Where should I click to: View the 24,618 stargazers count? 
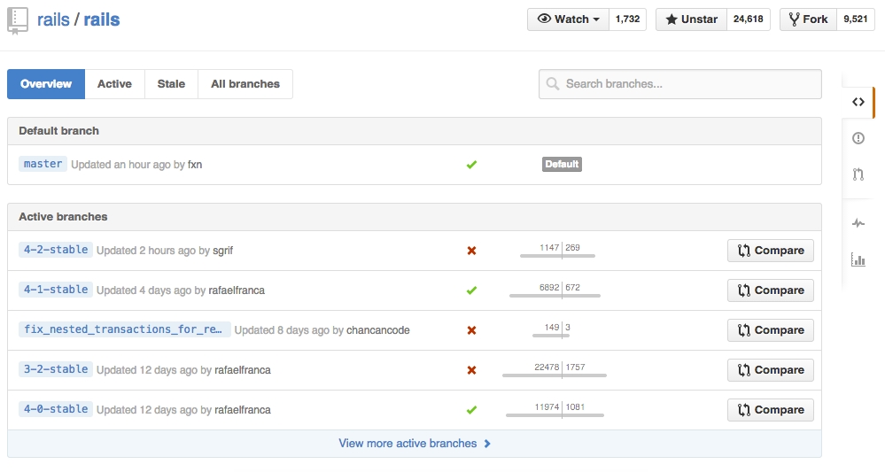coord(748,19)
